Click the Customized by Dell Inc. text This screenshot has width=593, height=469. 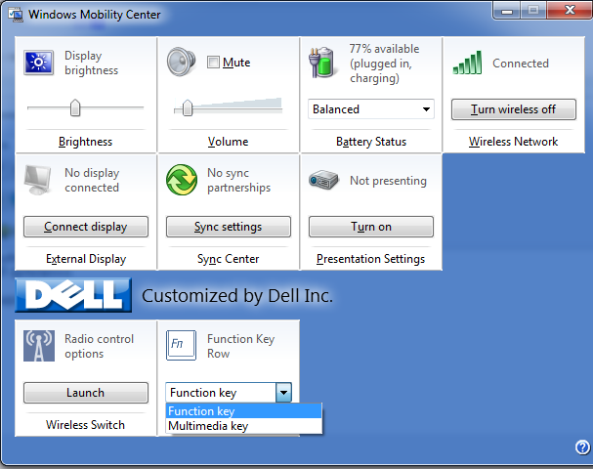[x=237, y=296]
